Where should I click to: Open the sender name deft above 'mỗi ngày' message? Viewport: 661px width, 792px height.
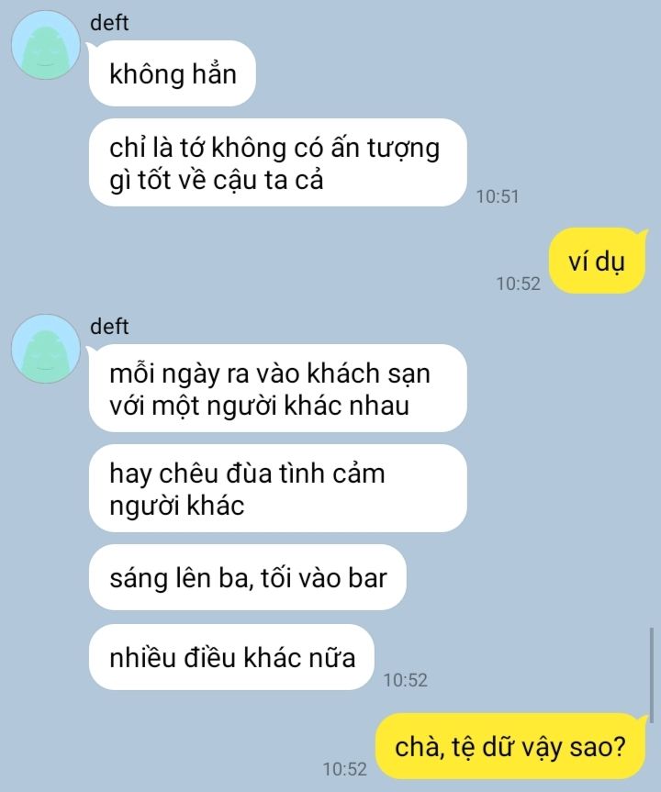coord(109,327)
